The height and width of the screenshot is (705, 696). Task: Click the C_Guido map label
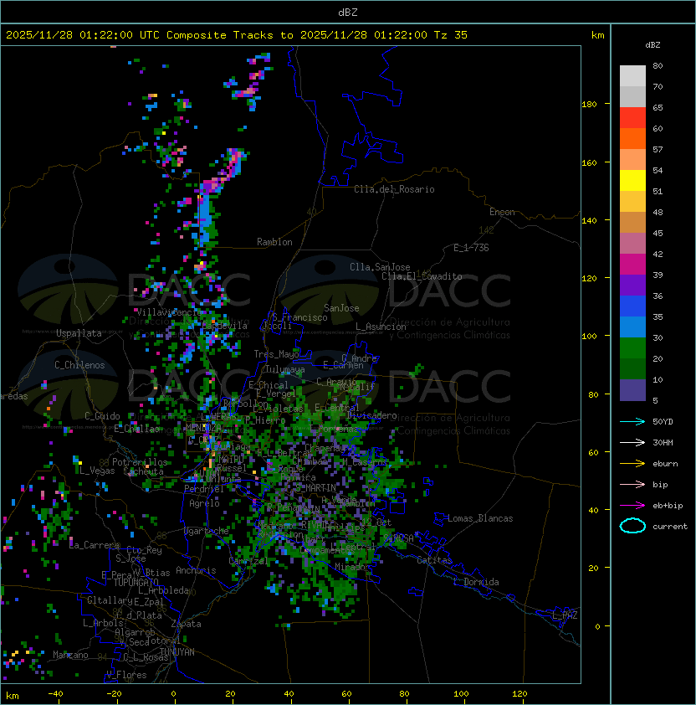tap(102, 416)
